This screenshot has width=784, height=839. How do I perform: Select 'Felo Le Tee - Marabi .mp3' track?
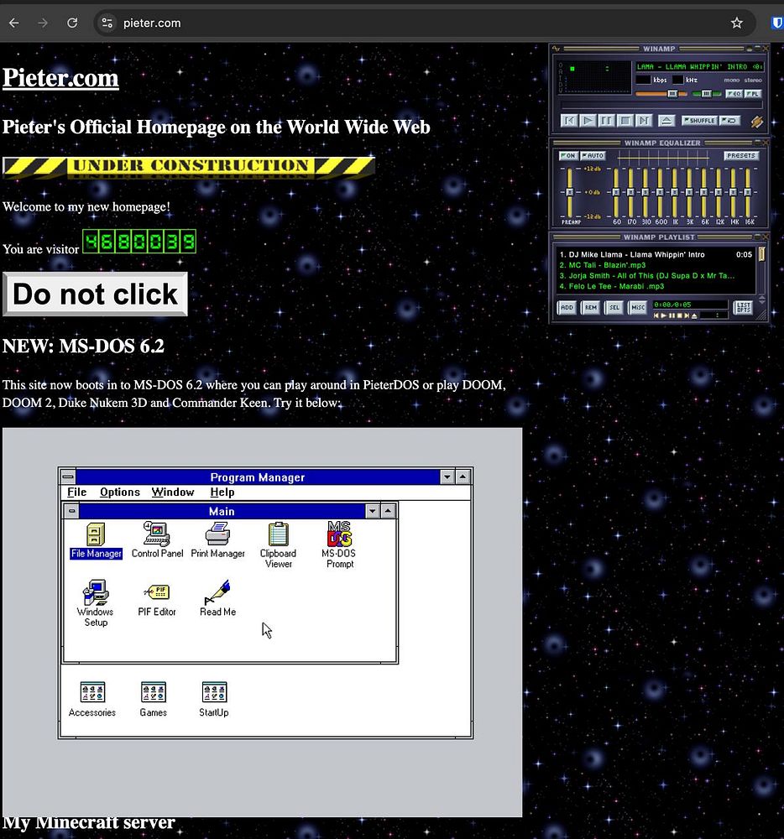coord(611,287)
